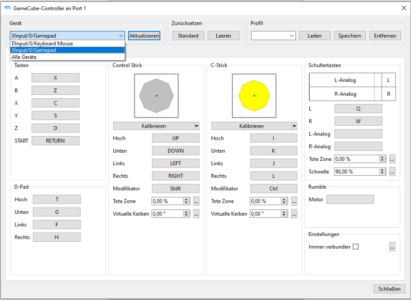
Task: Select Alle Geräte option
Action: [67, 57]
